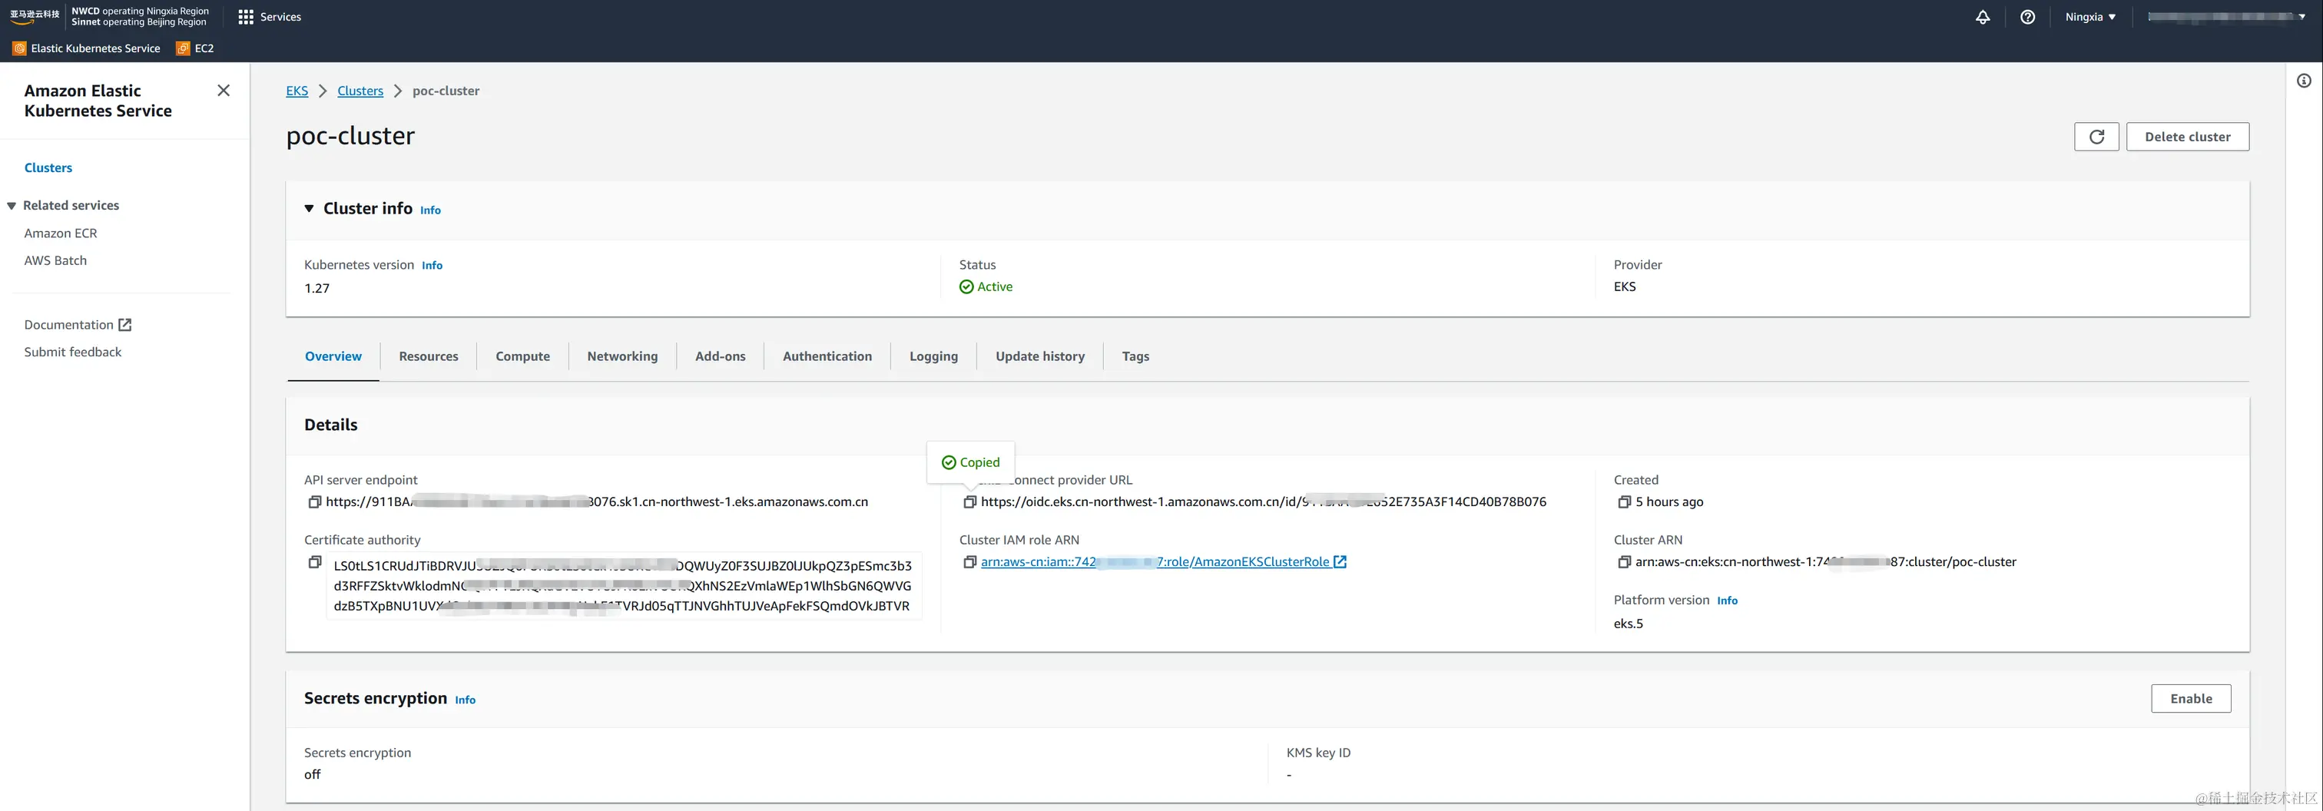Collapse the Cluster info section
The height and width of the screenshot is (811, 2323).
(310, 209)
